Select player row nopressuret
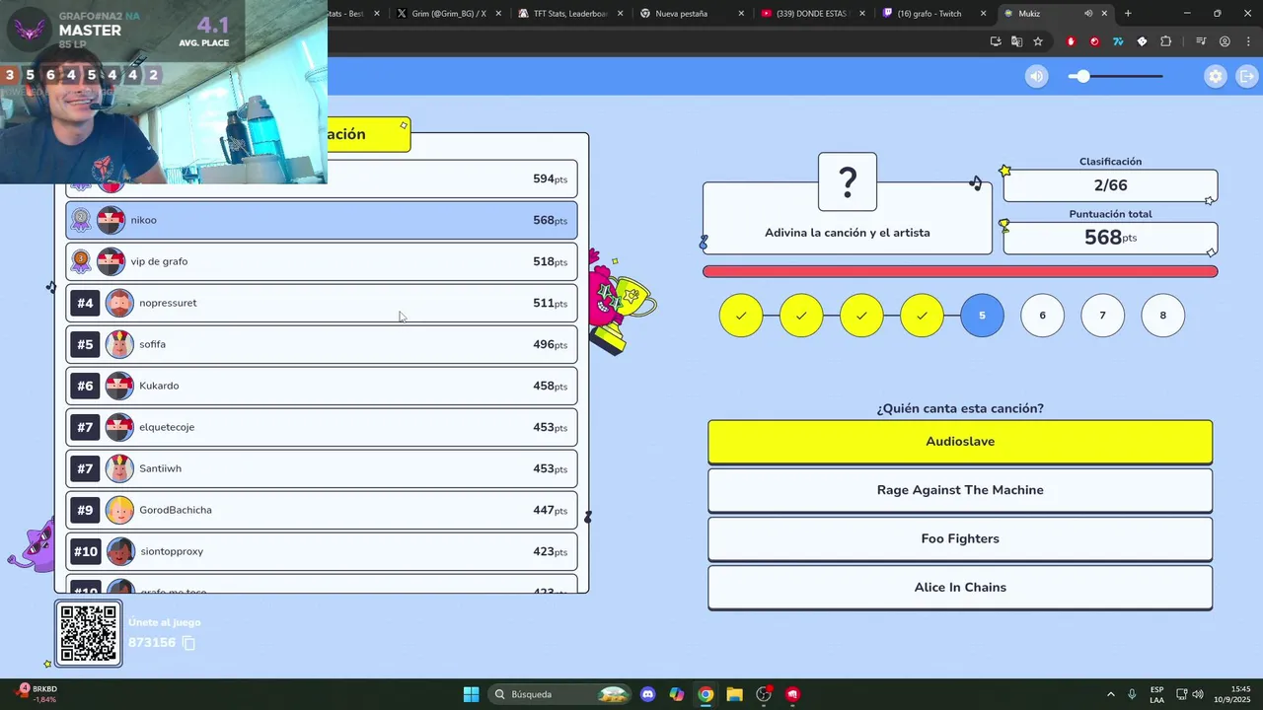The image size is (1263, 710). [322, 303]
